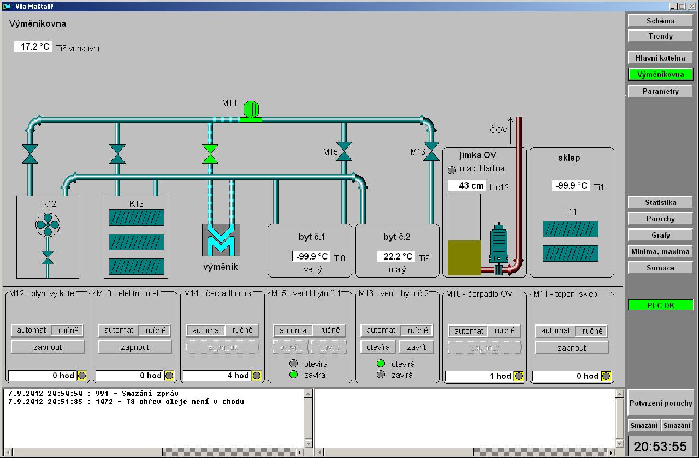Click the výměník heat exchanger icon

[x=221, y=240]
